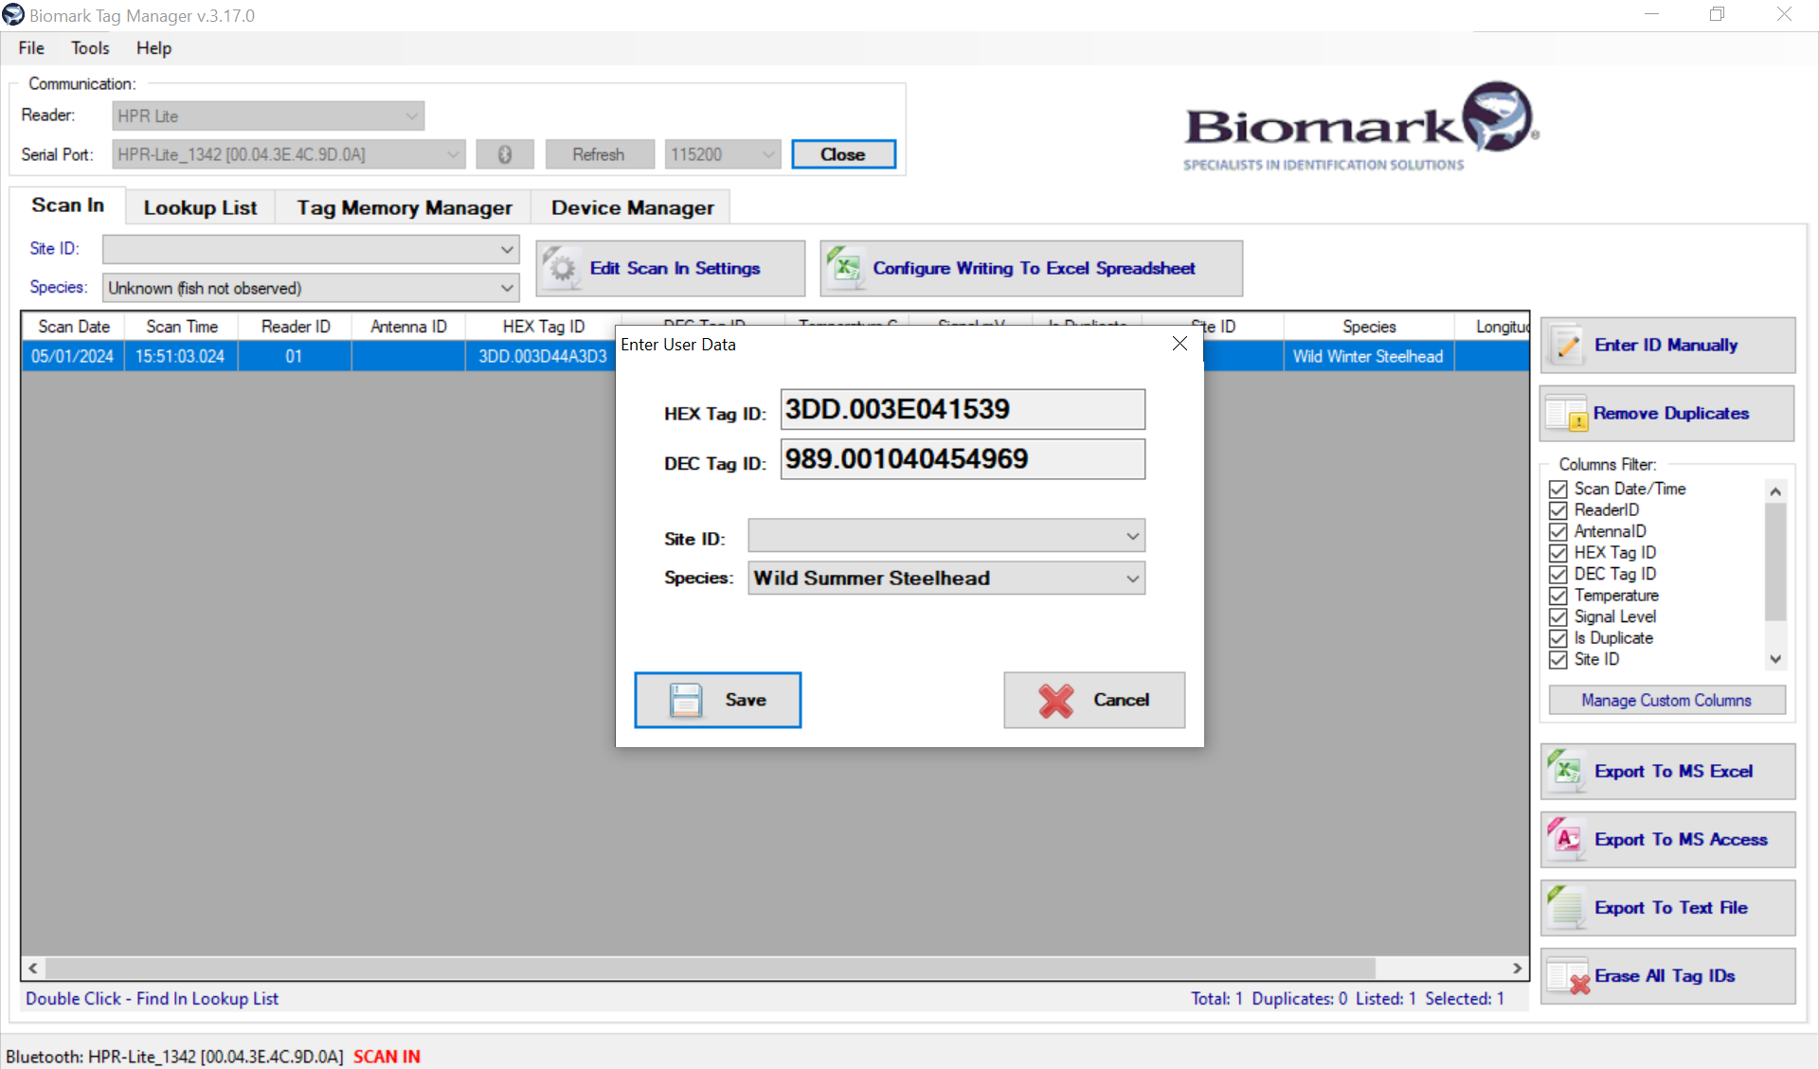Click the Bluetooth icon button beside Serial Port
Screen dimensions: 1819x1069
505,154
